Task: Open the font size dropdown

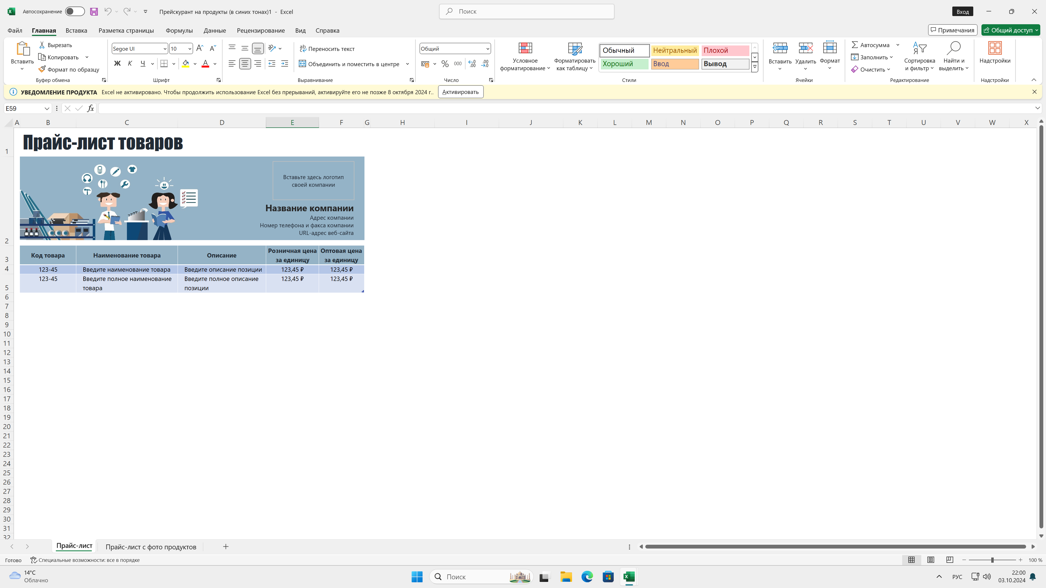Action: point(190,49)
